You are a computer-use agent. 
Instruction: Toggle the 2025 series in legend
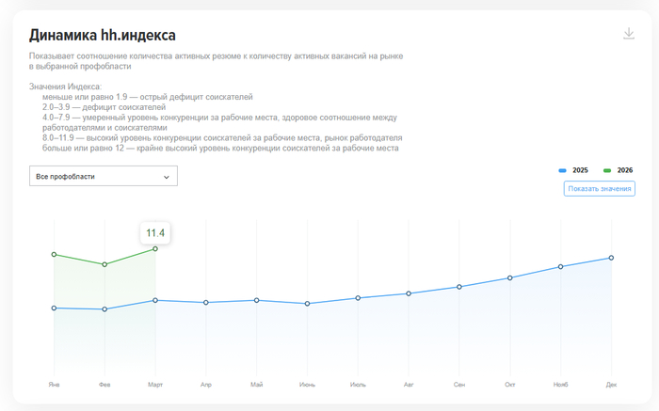tap(573, 170)
